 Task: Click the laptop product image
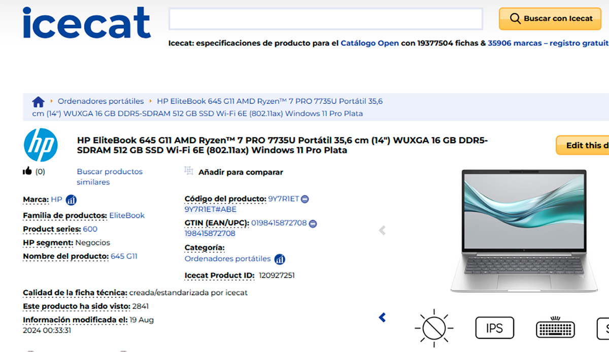pyautogui.click(x=524, y=230)
